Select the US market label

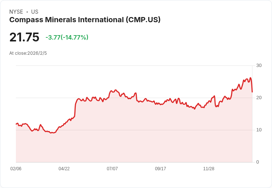coord(35,12)
